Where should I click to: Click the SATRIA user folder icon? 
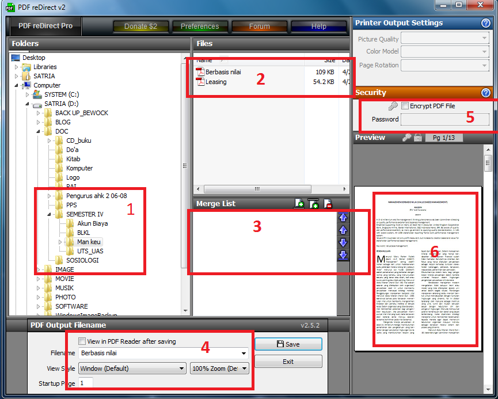tap(26, 76)
